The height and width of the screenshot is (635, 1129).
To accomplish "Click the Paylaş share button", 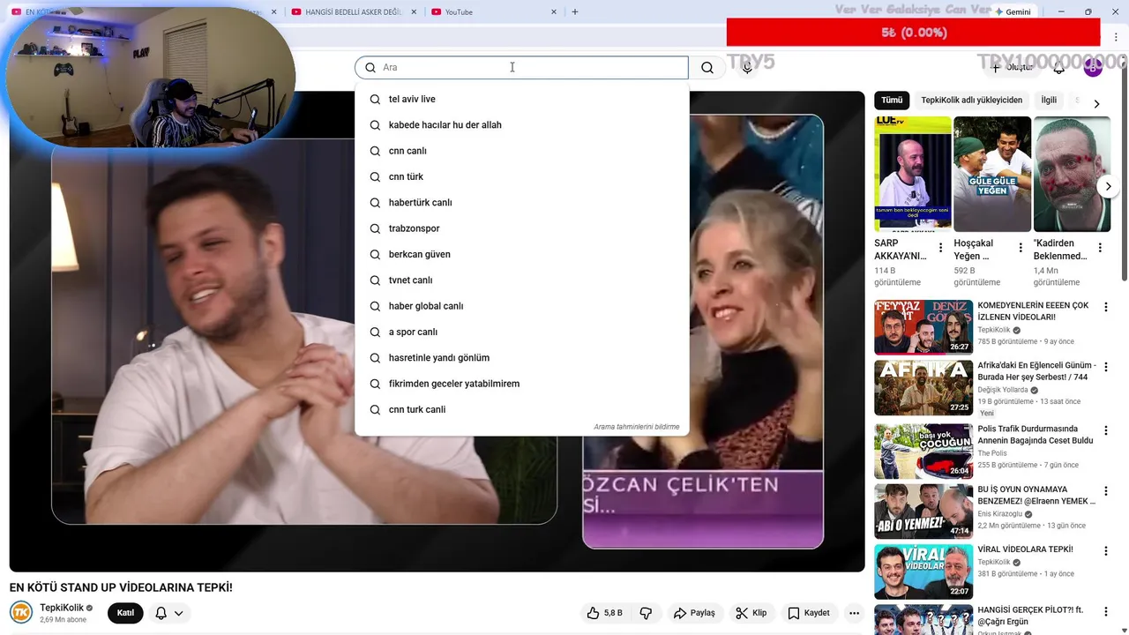I will [694, 613].
